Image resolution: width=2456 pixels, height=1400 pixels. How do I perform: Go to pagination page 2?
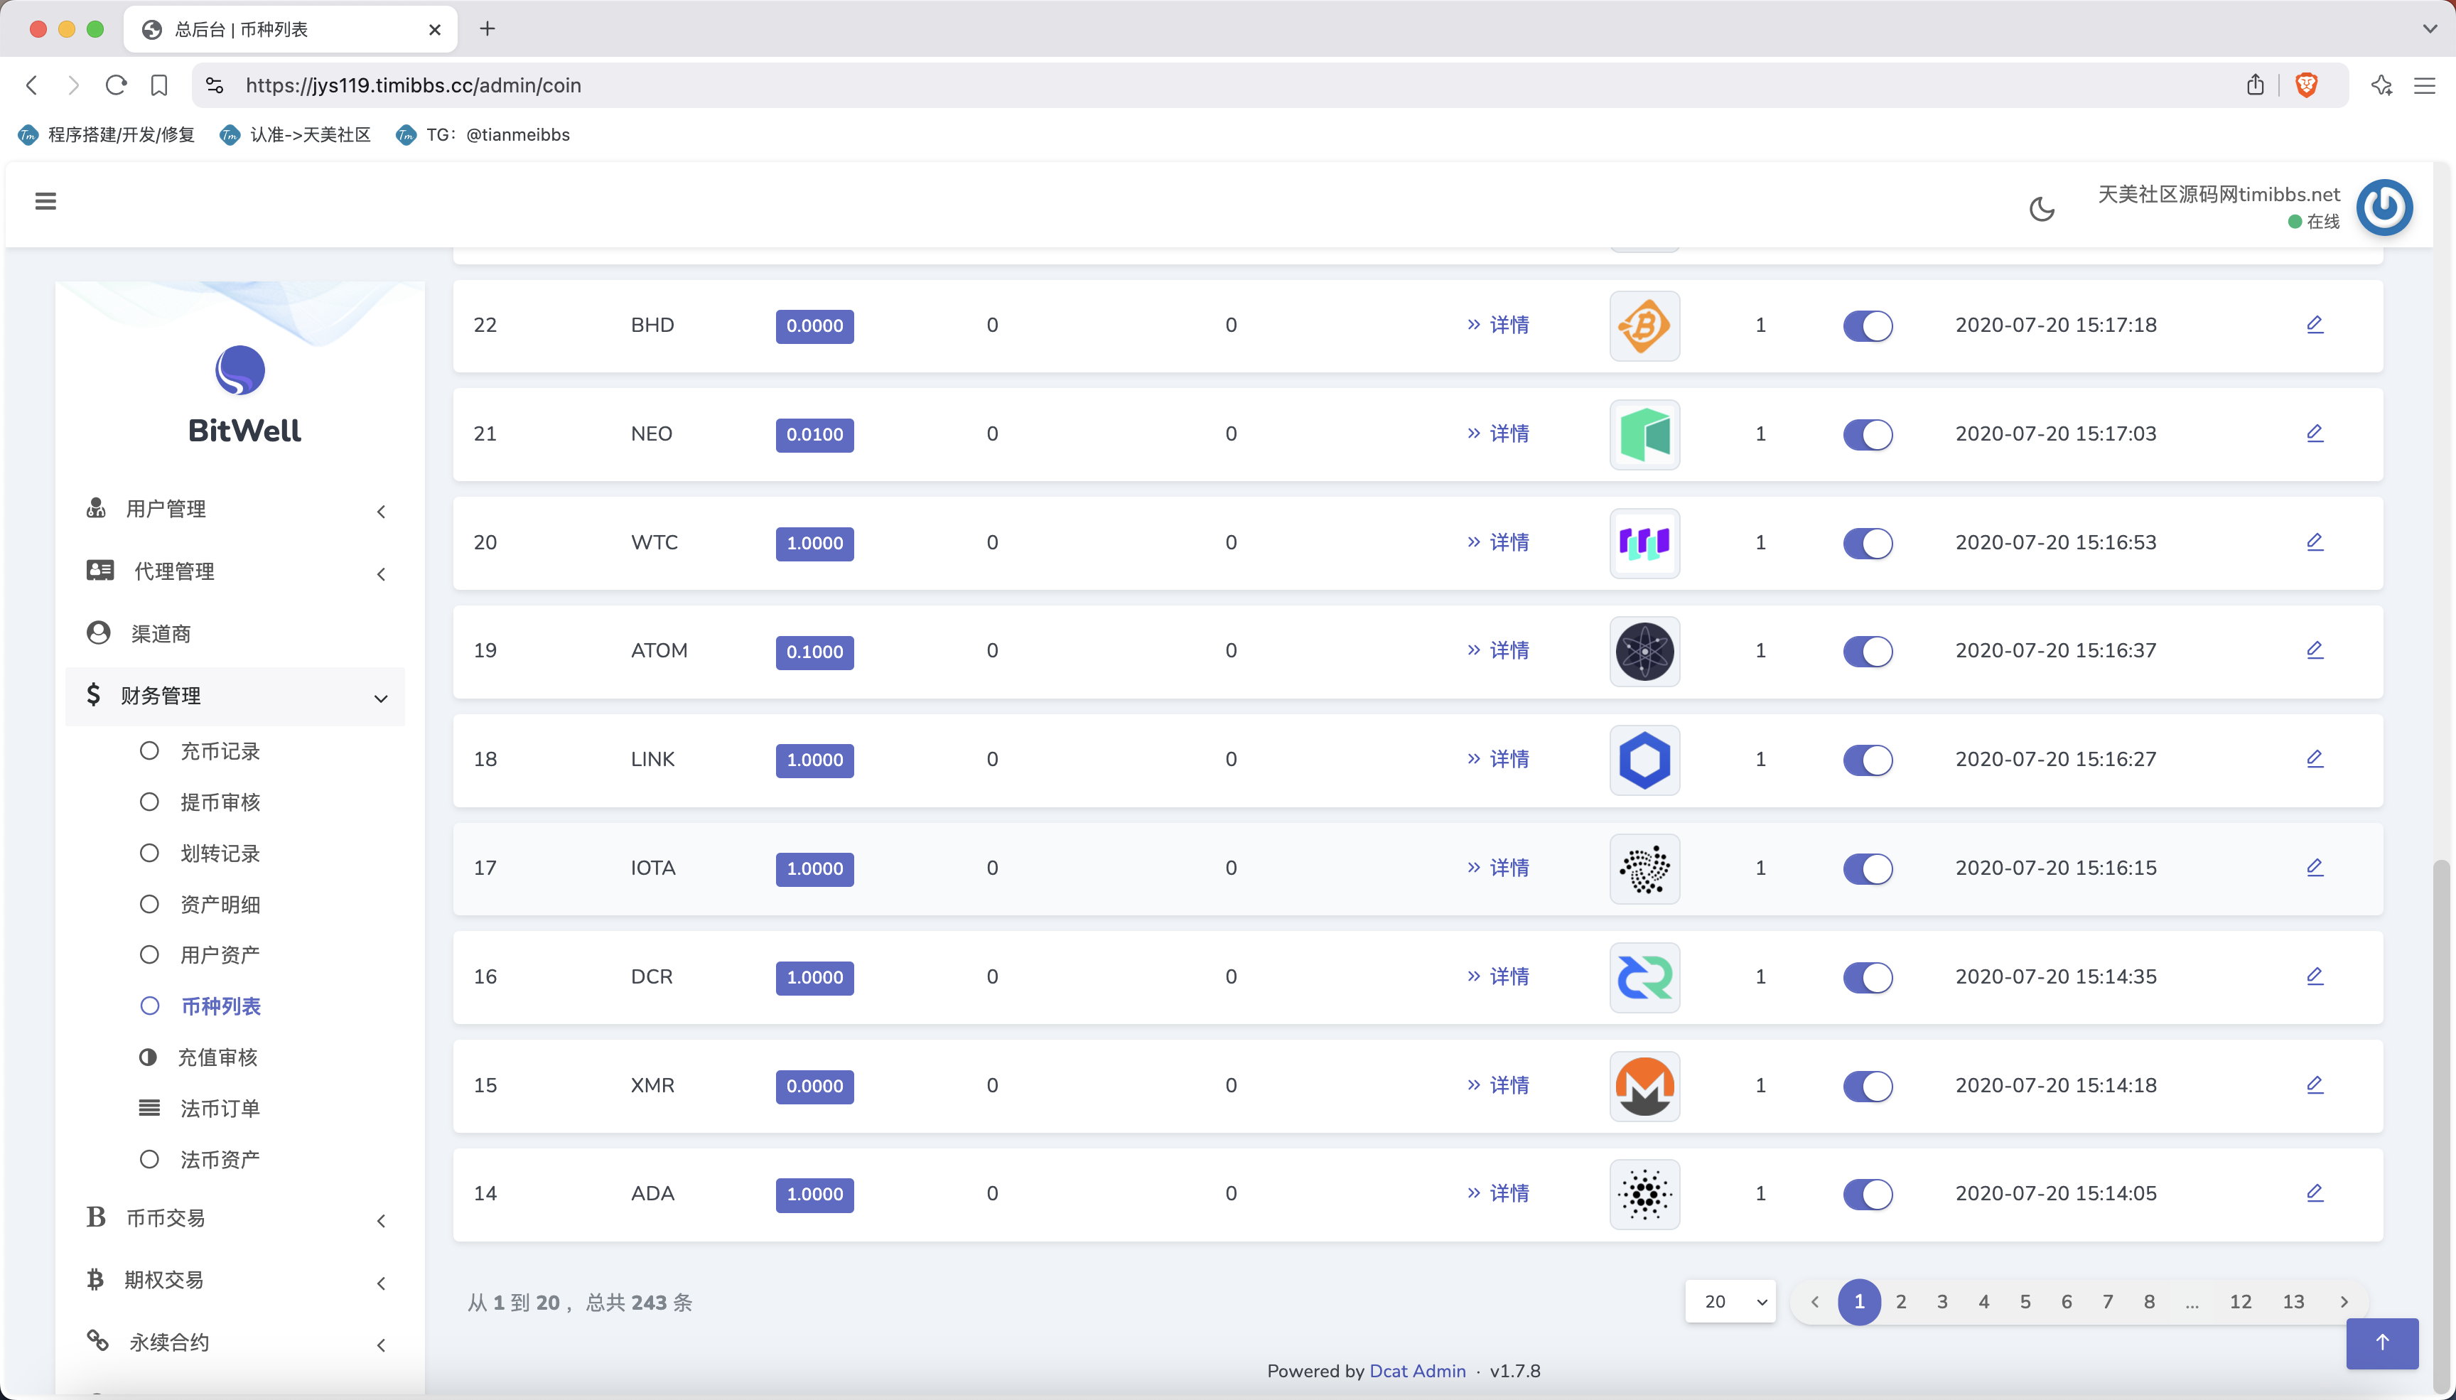1900,1302
